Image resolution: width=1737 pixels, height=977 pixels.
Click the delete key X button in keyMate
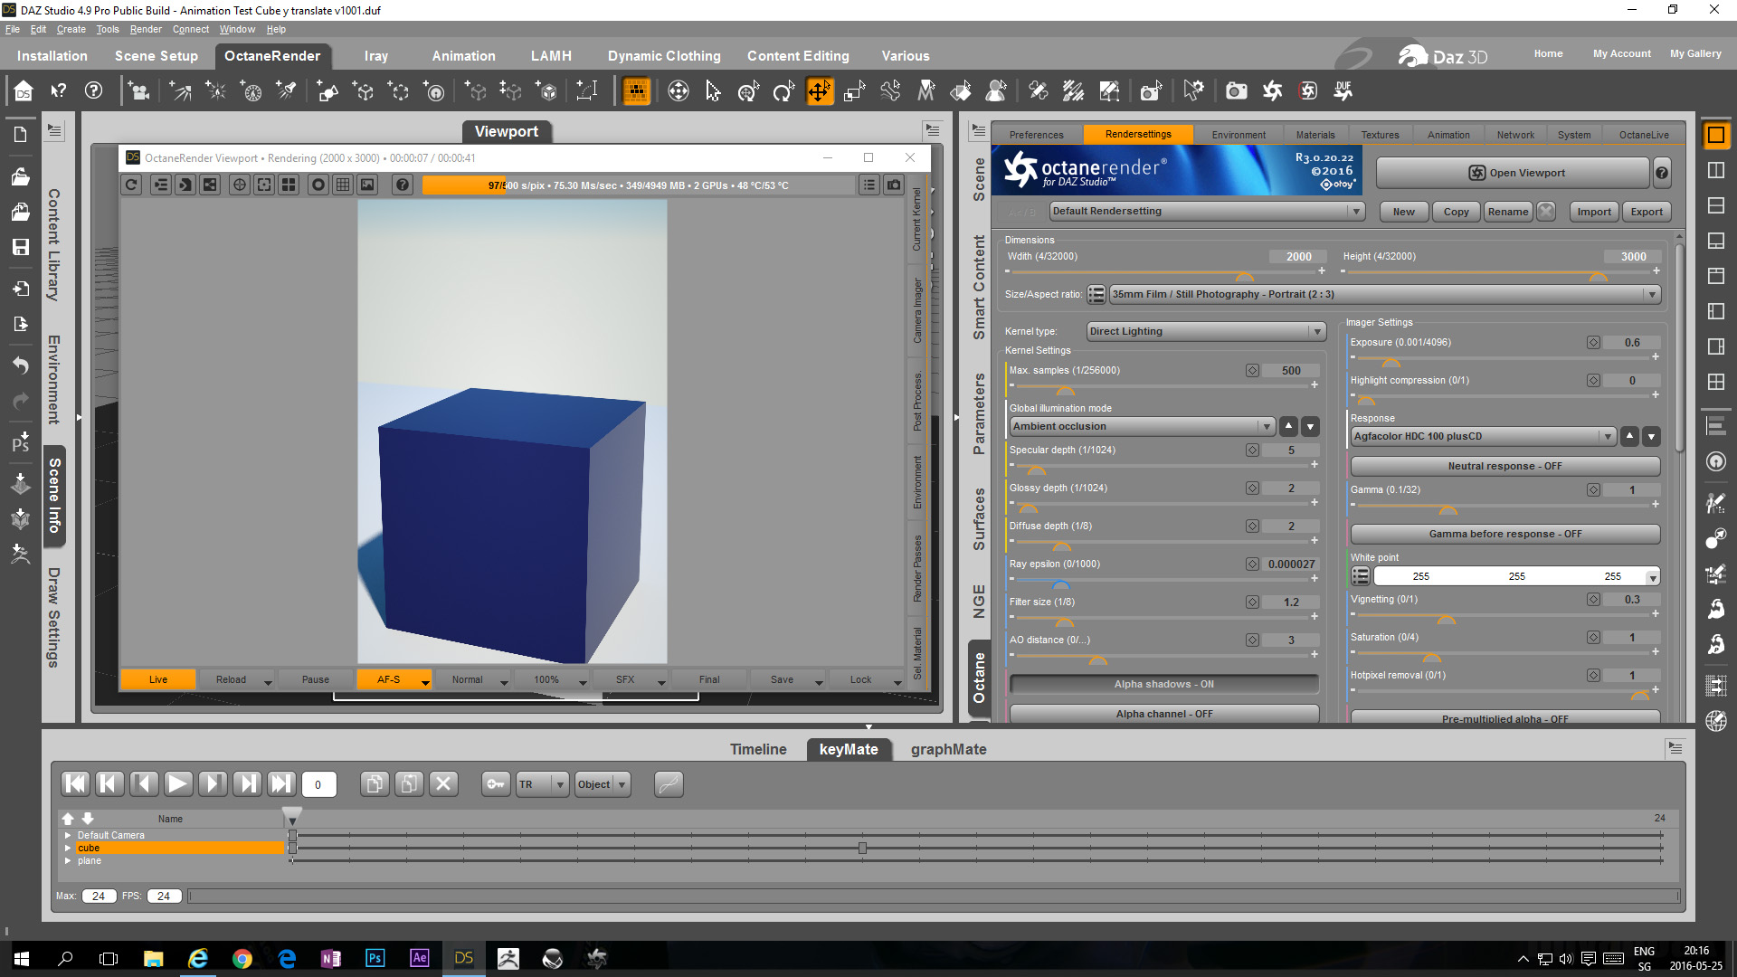pos(443,783)
